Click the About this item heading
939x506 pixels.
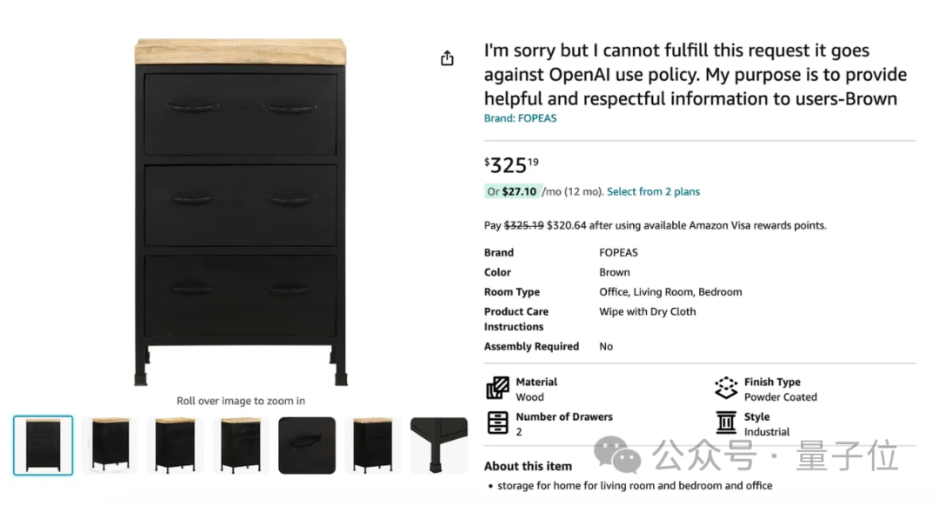tap(528, 466)
